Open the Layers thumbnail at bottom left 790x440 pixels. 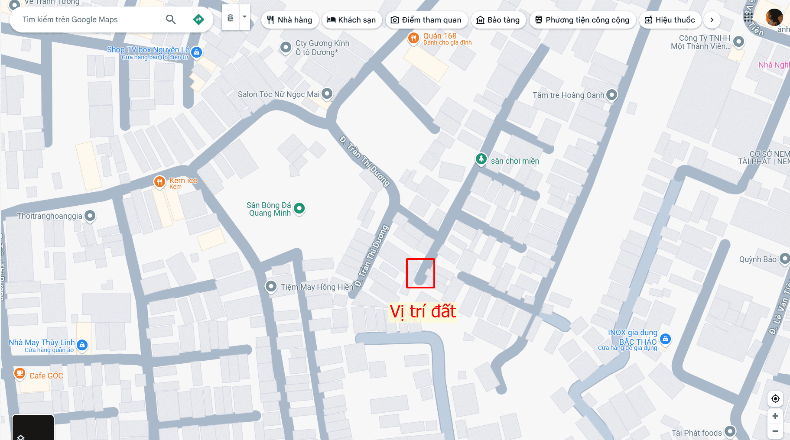pyautogui.click(x=33, y=428)
